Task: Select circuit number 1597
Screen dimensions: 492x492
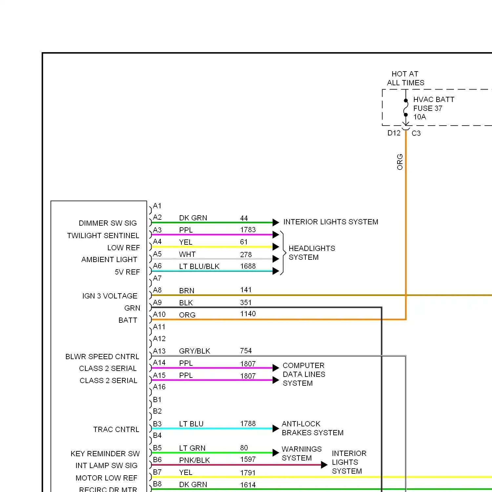Action: pyautogui.click(x=248, y=459)
